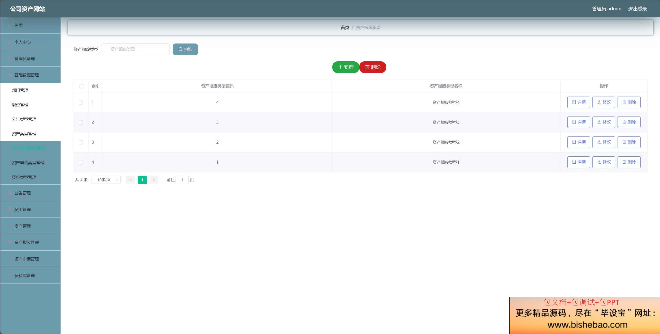This screenshot has width=660, height=334.
Task: Open 资产类型管理 submenu item
Action: tap(30, 134)
